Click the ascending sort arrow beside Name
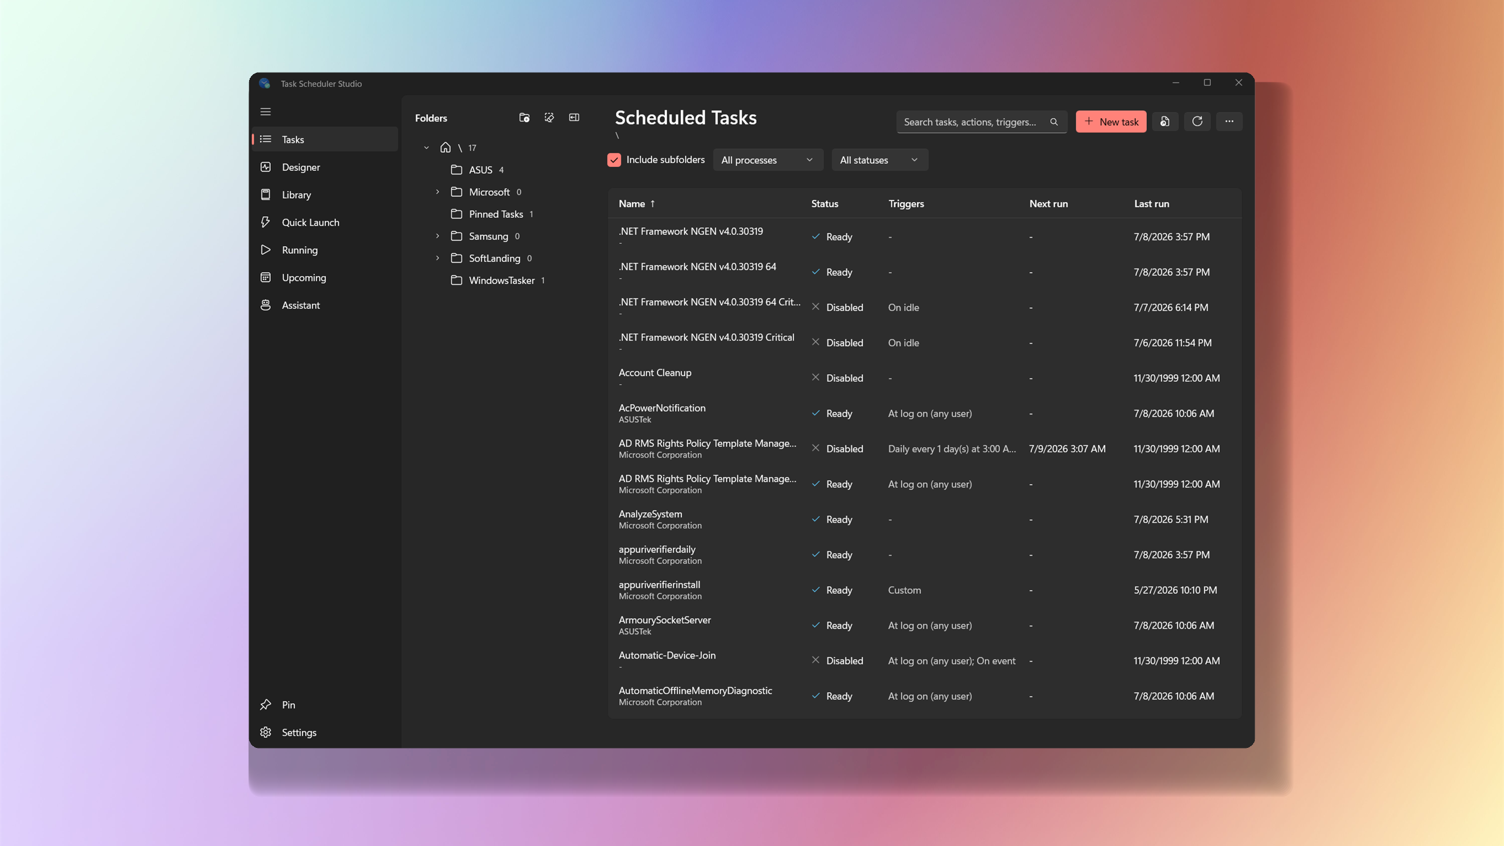The image size is (1504, 846). 652,204
